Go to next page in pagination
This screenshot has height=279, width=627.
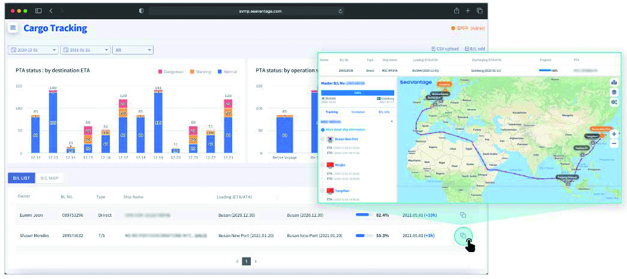(256, 262)
